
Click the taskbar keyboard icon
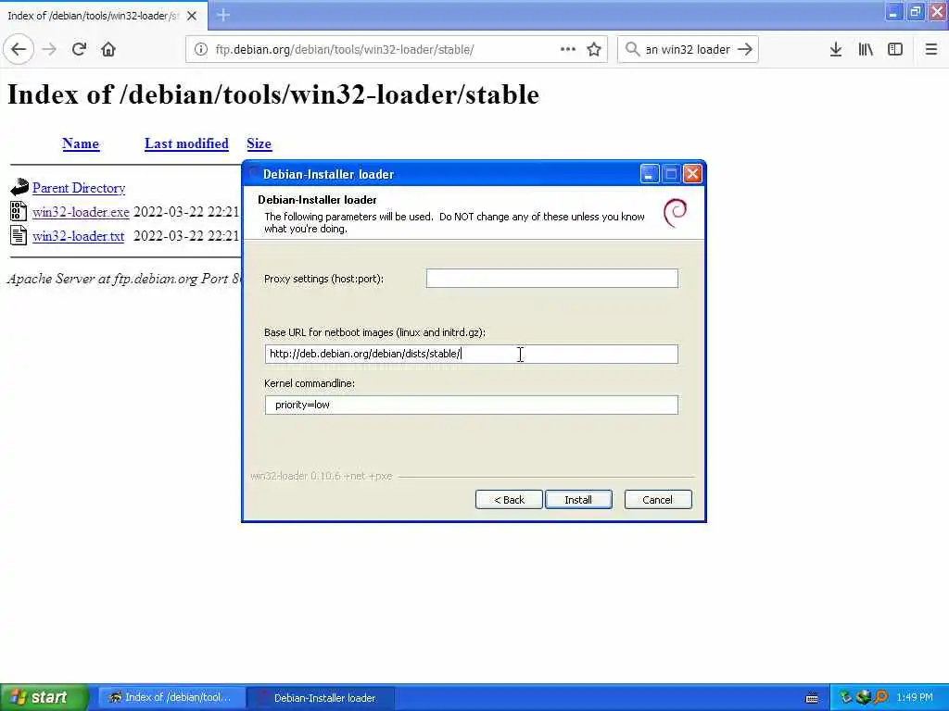[x=812, y=698]
